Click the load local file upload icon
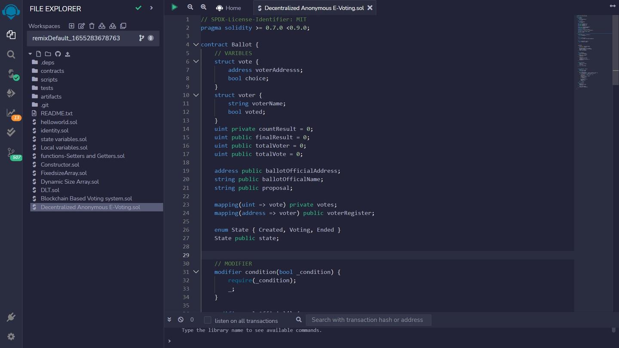The height and width of the screenshot is (348, 619). tap(67, 54)
